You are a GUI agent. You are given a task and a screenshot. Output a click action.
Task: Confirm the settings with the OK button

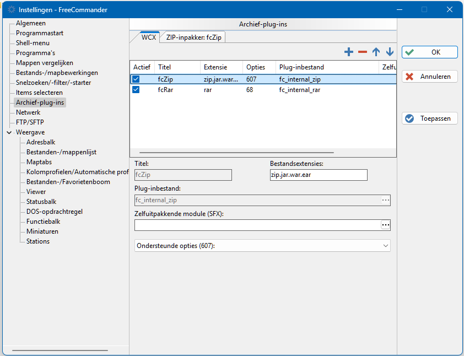430,52
